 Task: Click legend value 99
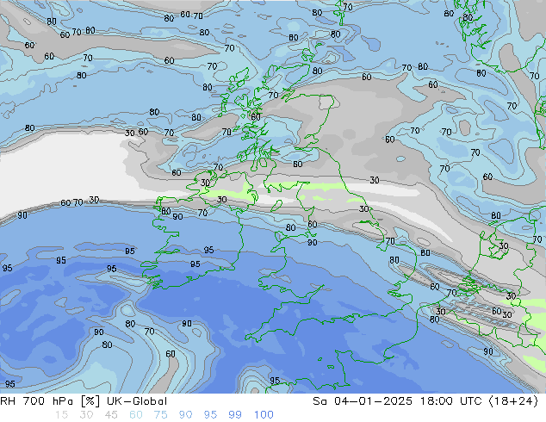point(235,415)
